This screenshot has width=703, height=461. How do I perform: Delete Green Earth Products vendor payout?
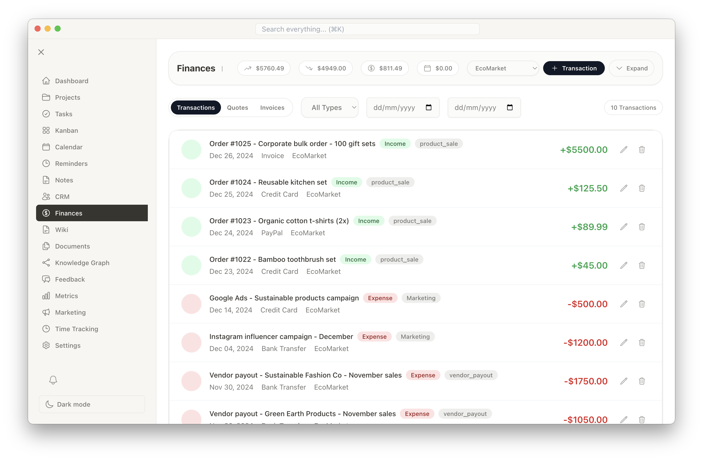tap(642, 419)
